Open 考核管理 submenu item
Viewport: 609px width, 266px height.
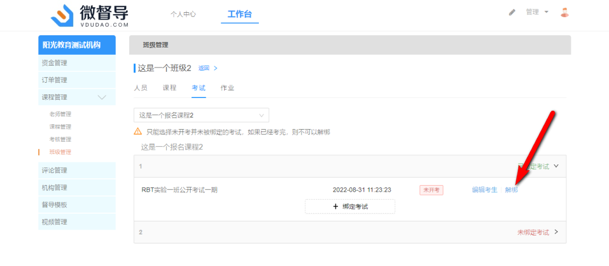pyautogui.click(x=60, y=139)
